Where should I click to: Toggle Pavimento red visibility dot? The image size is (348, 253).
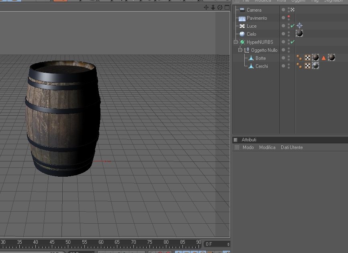point(289,16)
